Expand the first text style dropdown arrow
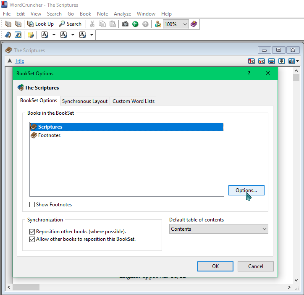304x295 pixels. point(54,35)
